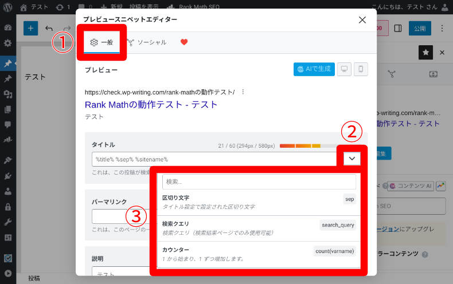Select the 区切り文字 (sep) variable
The image size is (453, 284).
pos(259,202)
